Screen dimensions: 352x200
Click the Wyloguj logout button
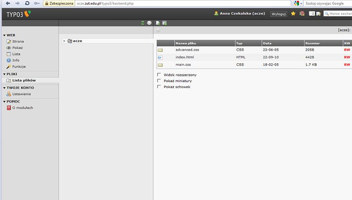(x=279, y=14)
